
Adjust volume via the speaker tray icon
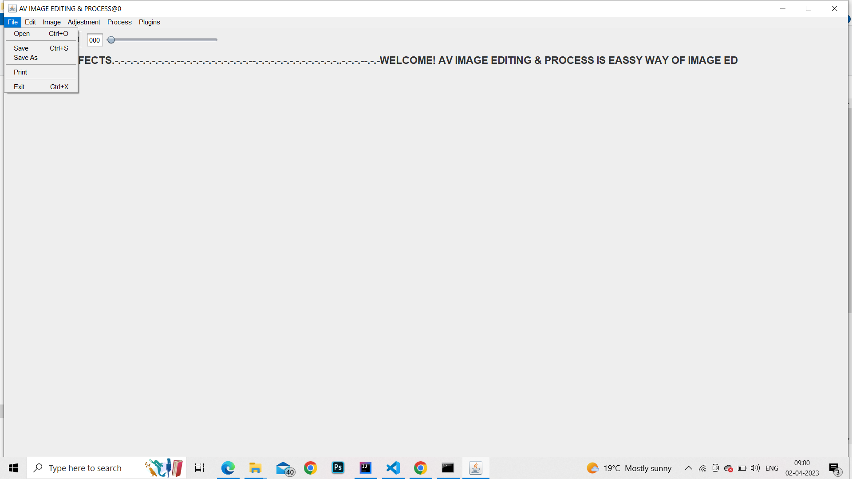point(755,468)
